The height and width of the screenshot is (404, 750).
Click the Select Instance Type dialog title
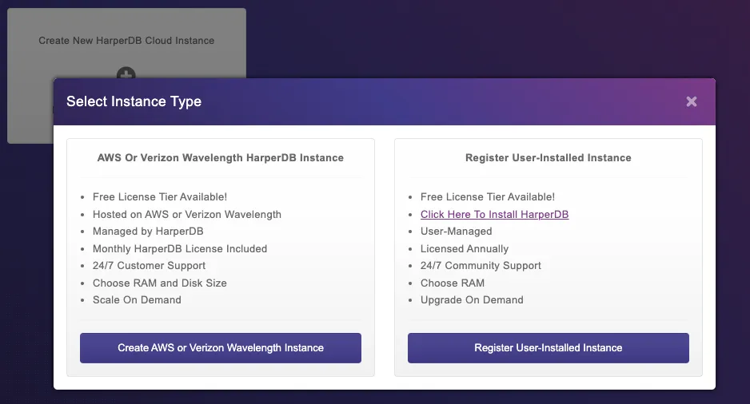134,101
